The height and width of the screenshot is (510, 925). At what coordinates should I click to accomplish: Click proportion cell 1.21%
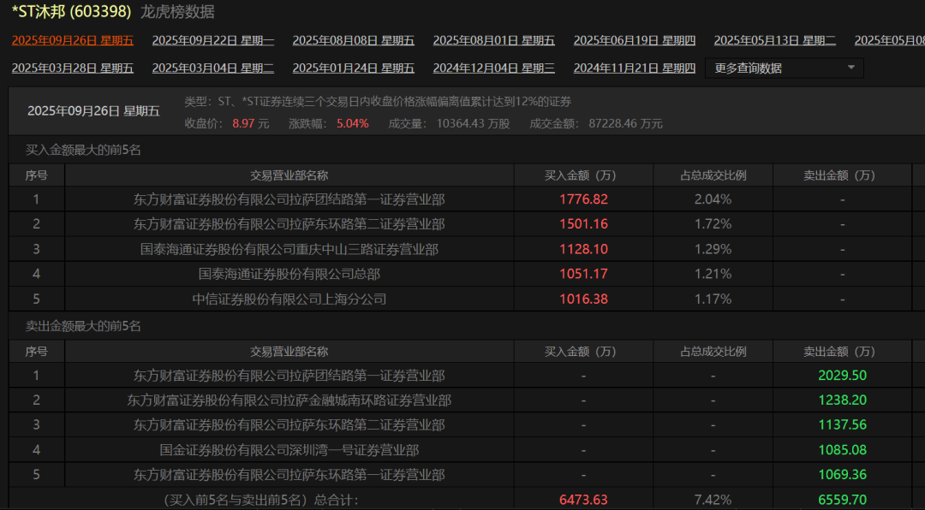point(713,274)
